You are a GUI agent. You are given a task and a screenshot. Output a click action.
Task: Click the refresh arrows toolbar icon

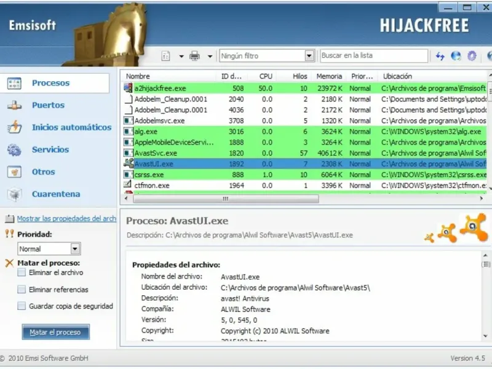(440, 56)
